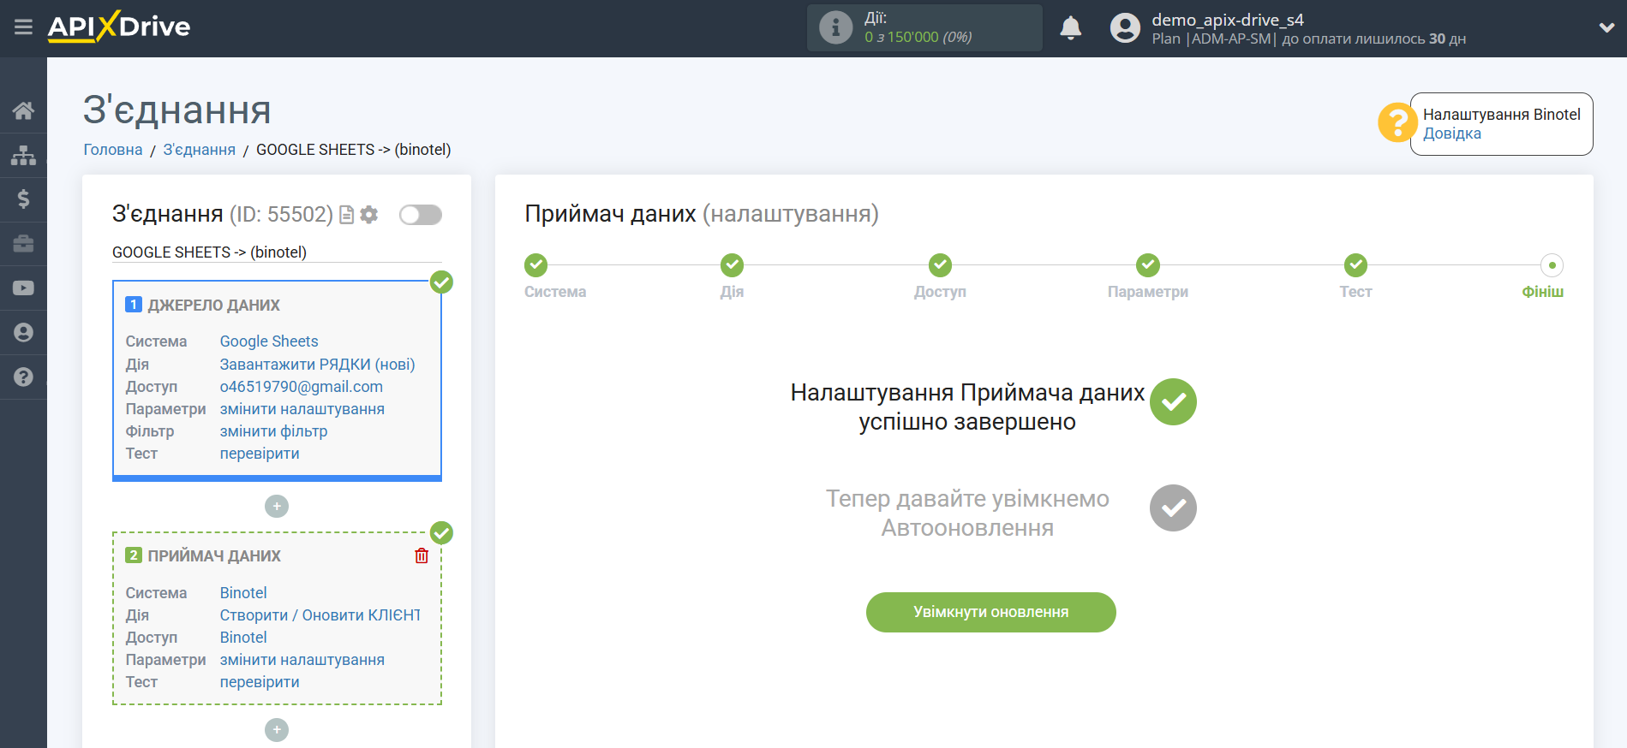Open the hamburger menu in header
This screenshot has width=1627, height=748.
(23, 27)
